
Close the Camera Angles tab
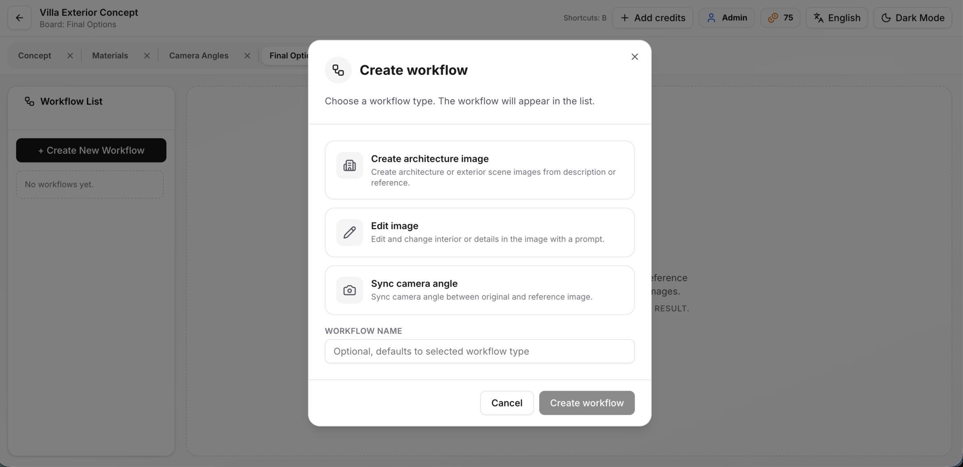[x=247, y=56]
